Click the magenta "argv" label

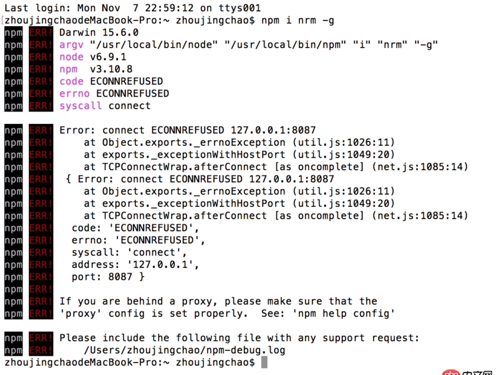(71, 44)
